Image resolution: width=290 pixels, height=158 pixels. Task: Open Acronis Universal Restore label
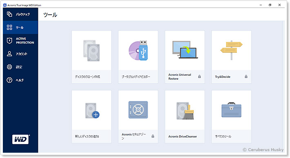pos(180,77)
